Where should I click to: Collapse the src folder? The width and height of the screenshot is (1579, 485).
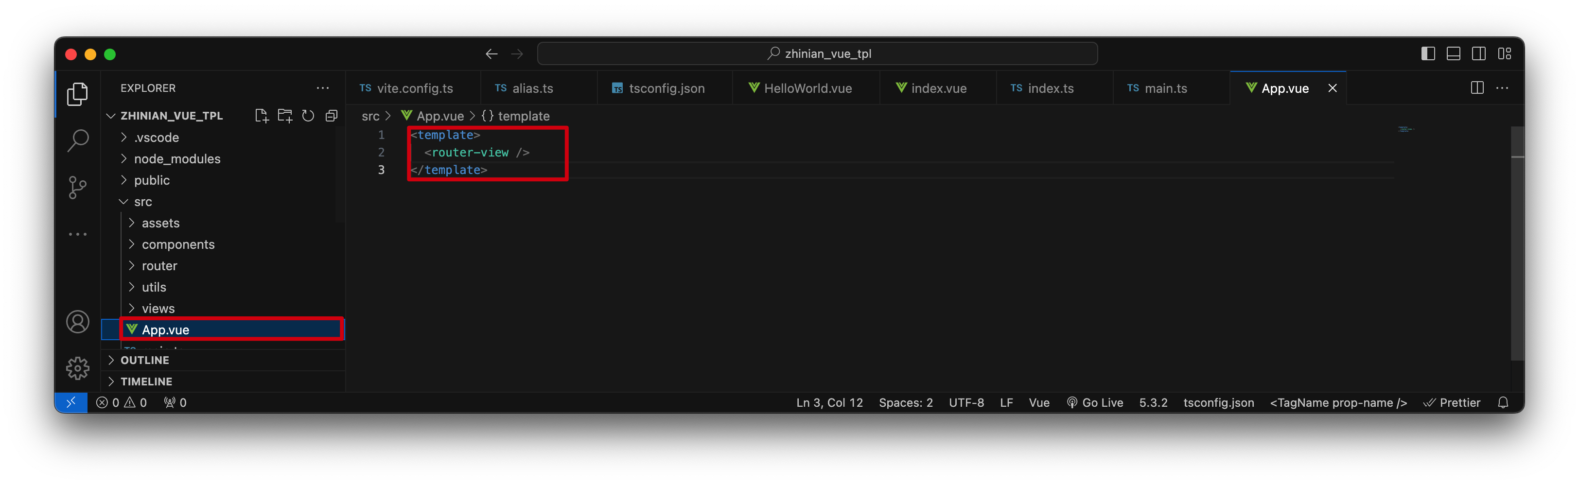pyautogui.click(x=224, y=202)
